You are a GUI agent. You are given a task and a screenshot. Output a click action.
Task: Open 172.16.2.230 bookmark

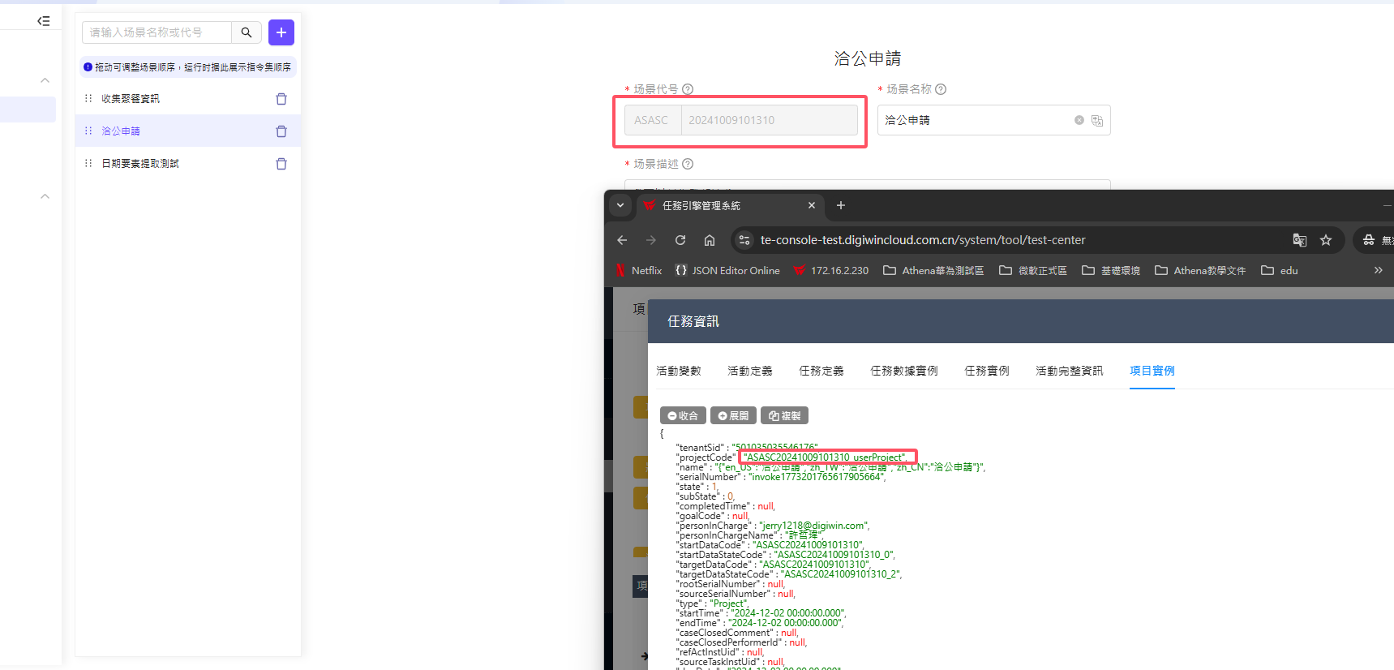coord(831,270)
